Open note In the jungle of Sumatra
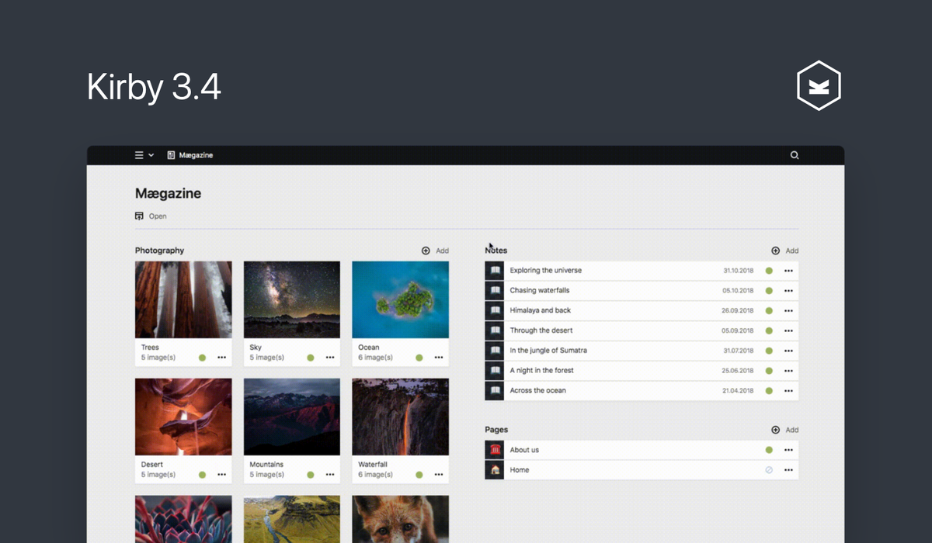This screenshot has width=932, height=543. point(642,351)
